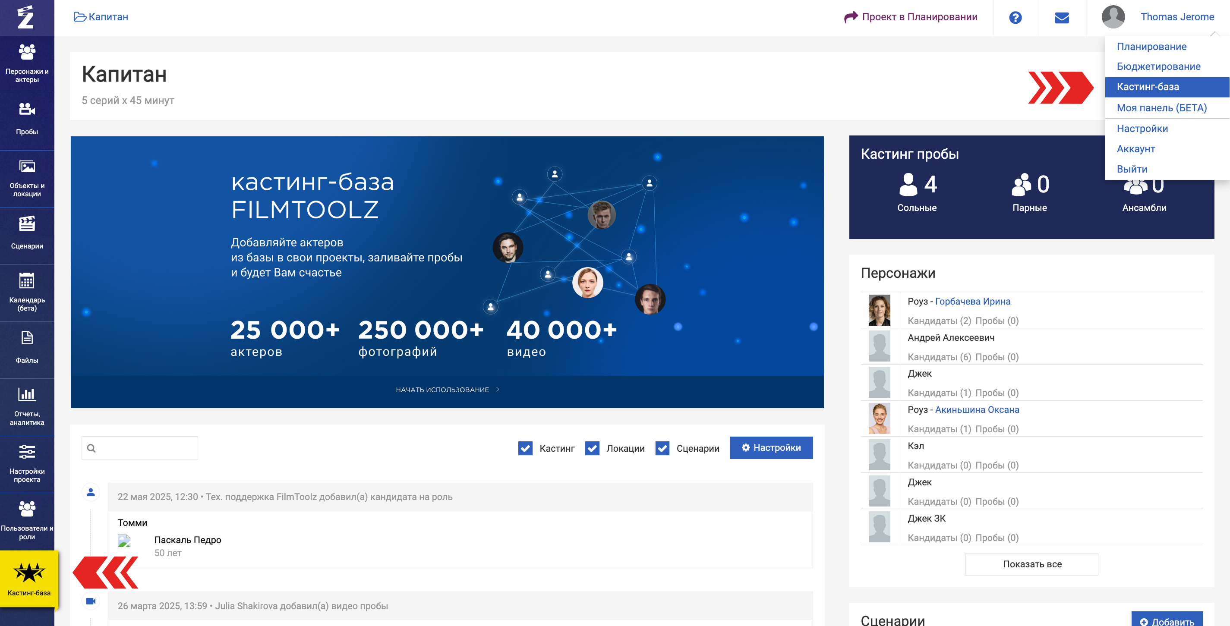Focus the feed search input field

coord(139,448)
